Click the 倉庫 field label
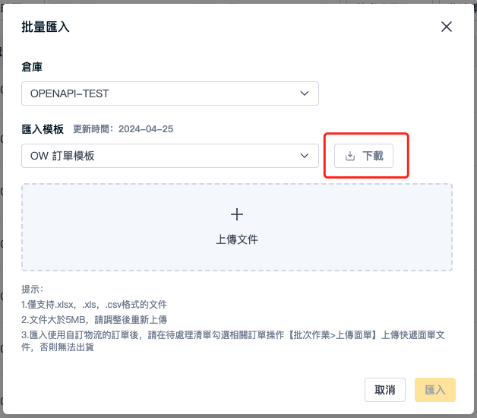 click(x=32, y=67)
